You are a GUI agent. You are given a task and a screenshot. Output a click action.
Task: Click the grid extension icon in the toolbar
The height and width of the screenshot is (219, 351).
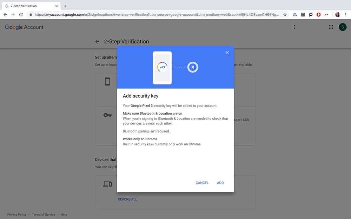tap(303, 15)
